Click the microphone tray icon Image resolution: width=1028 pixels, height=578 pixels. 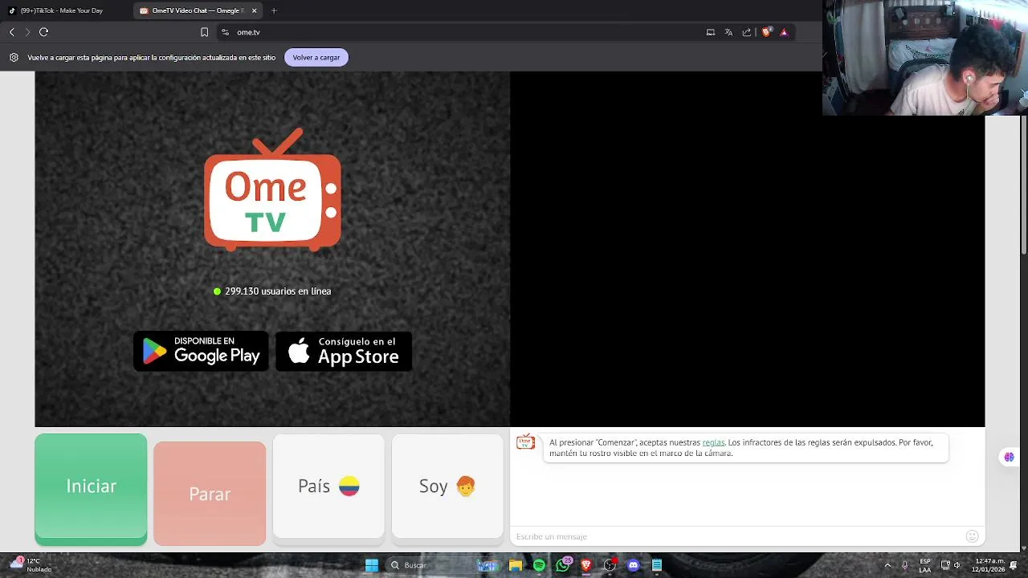[905, 565]
